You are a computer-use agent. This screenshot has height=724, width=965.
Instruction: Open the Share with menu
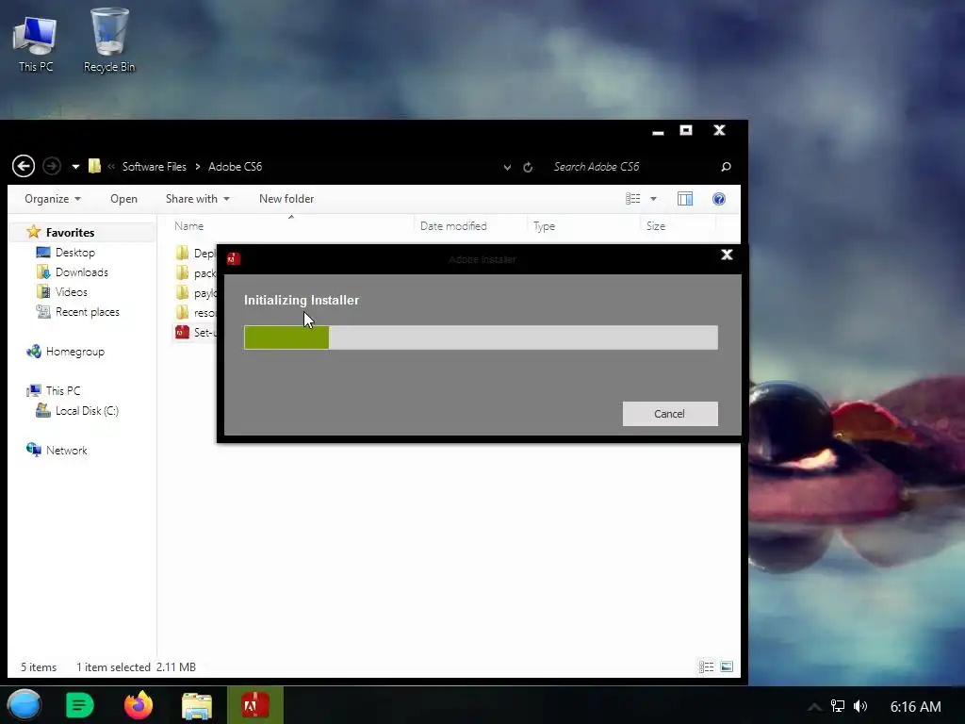198,199
